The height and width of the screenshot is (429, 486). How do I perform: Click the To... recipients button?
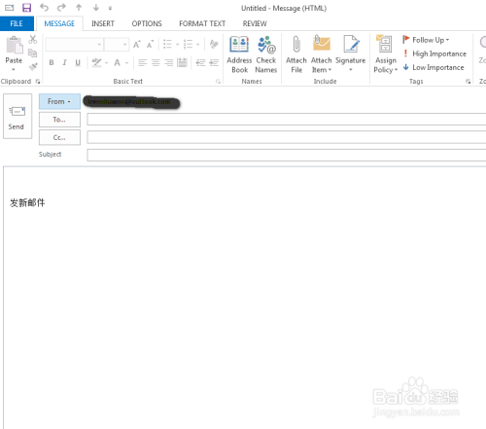[59, 120]
